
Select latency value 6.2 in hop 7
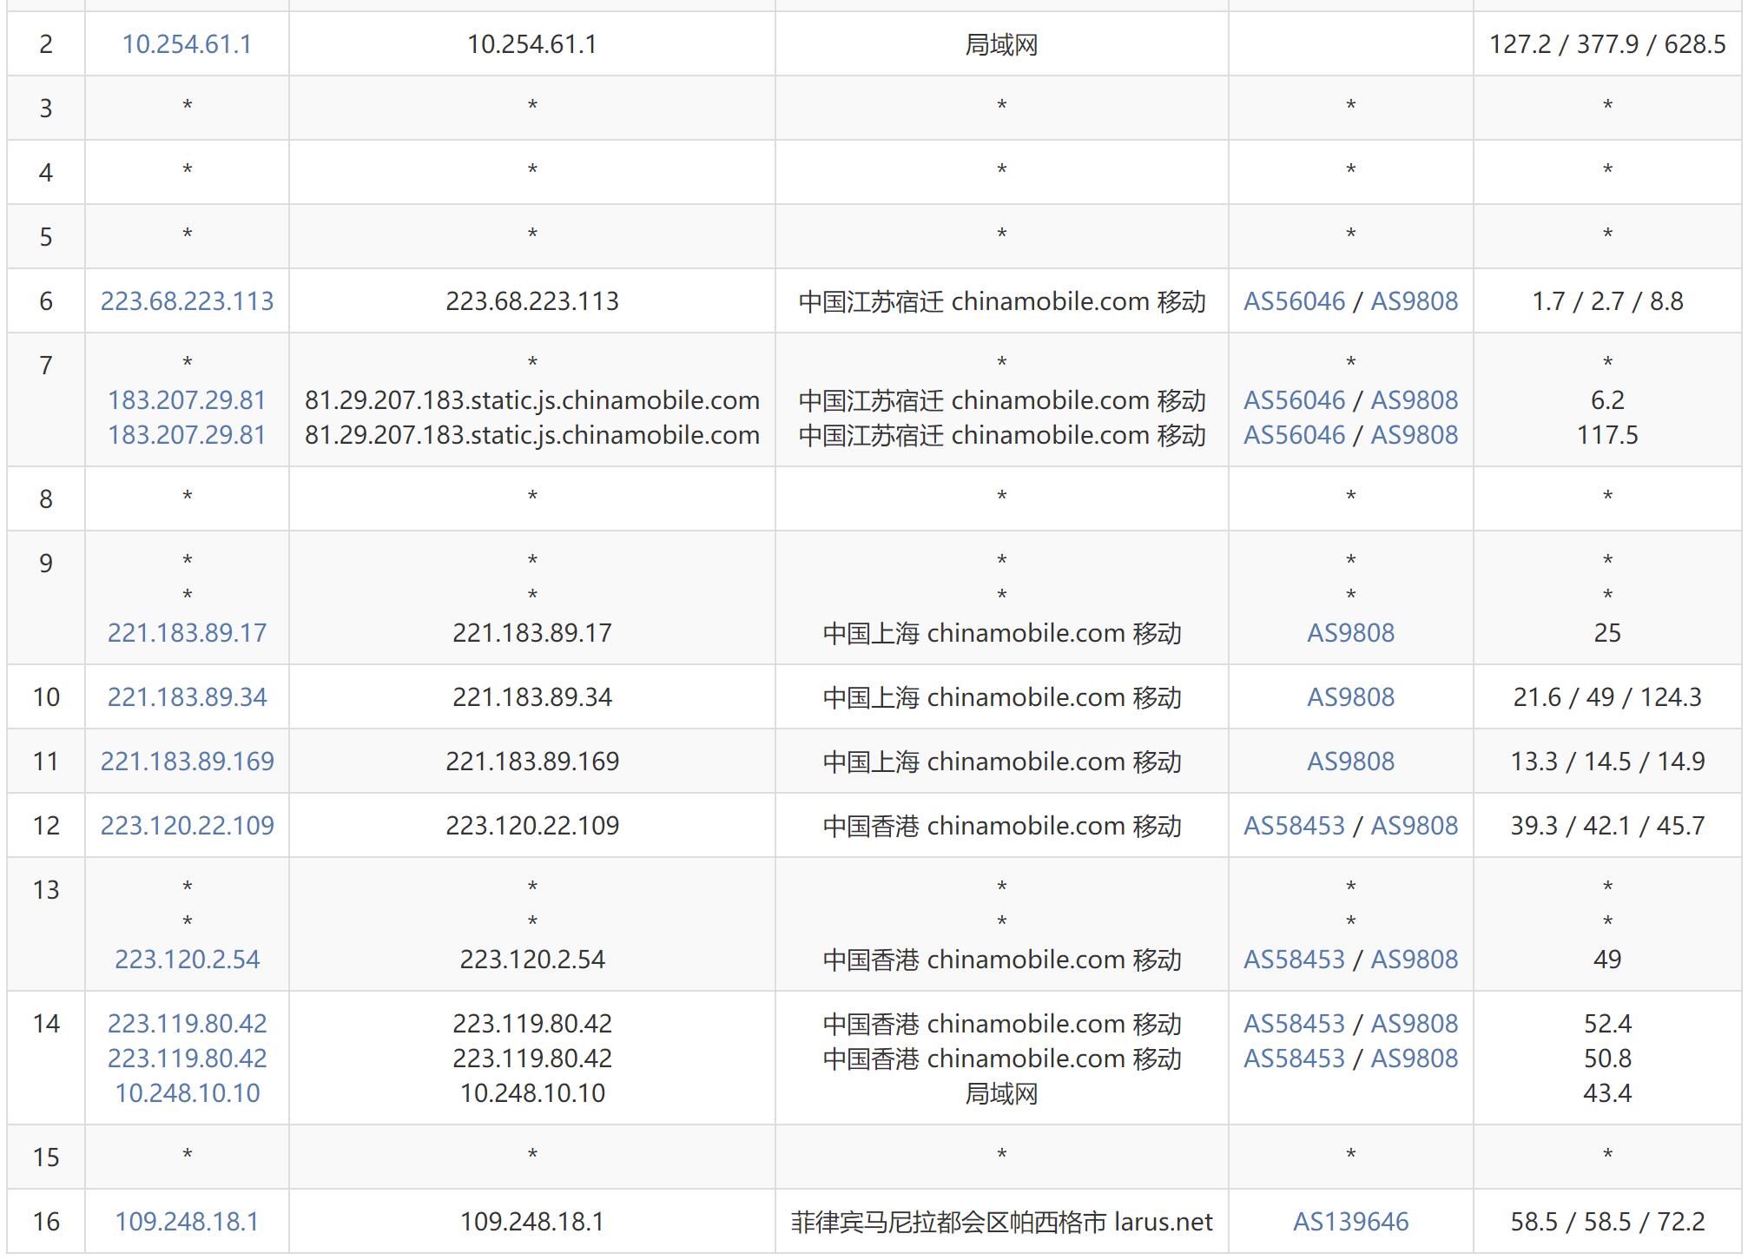click(x=1607, y=400)
